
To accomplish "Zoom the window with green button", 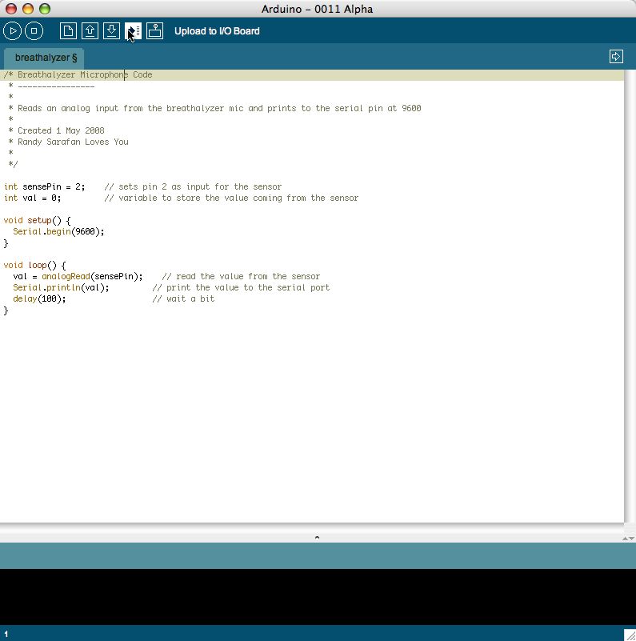I will click(45, 9).
